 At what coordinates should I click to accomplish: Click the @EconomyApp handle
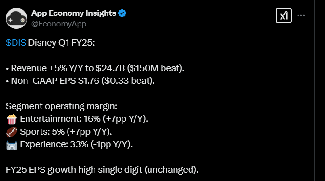pyautogui.click(x=59, y=24)
